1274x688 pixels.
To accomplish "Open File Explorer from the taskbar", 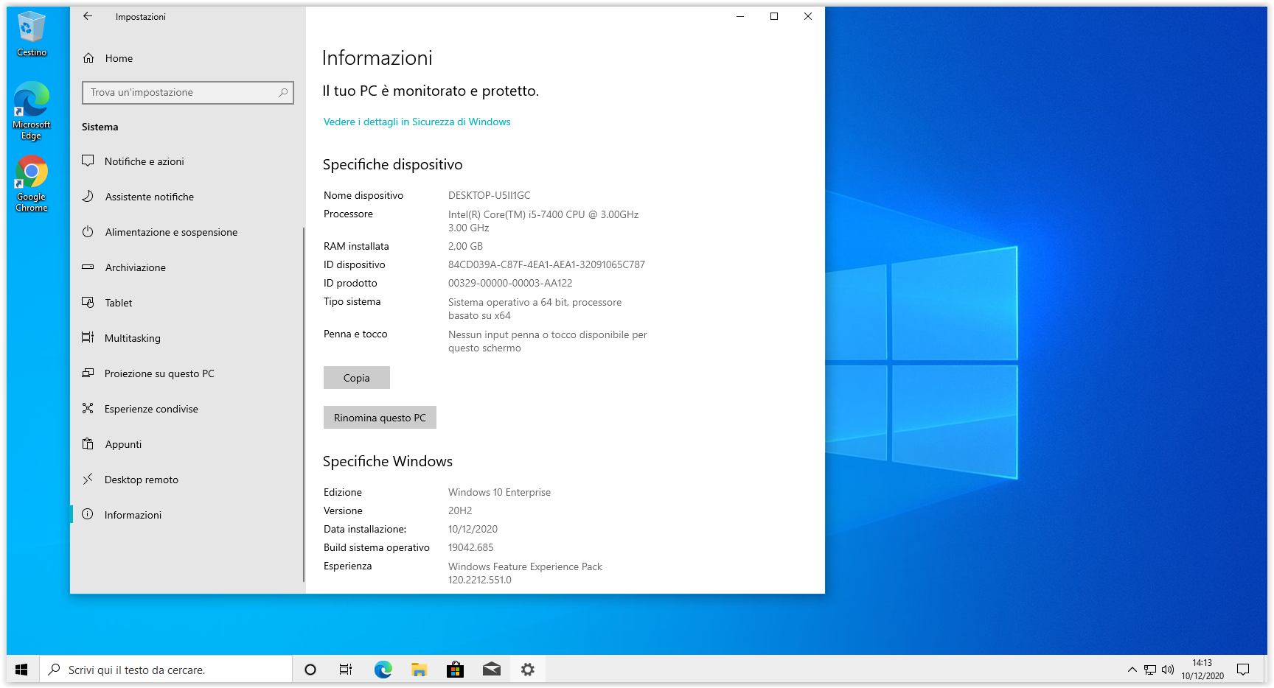I will 419,670.
